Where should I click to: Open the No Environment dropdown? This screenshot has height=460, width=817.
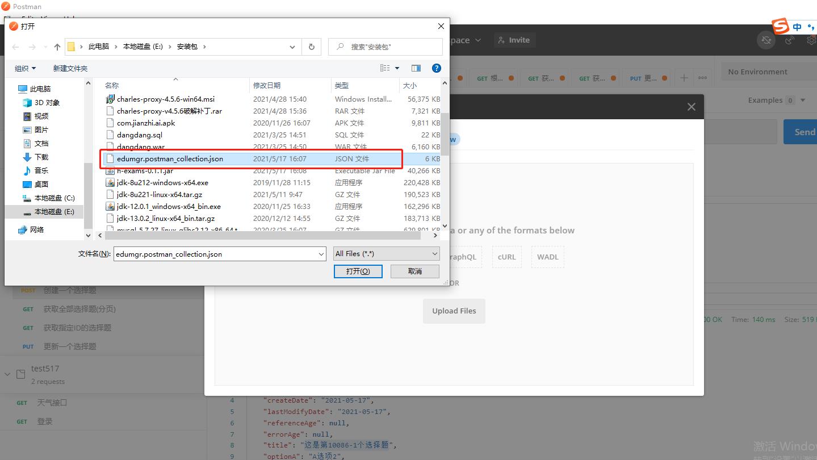coord(769,72)
